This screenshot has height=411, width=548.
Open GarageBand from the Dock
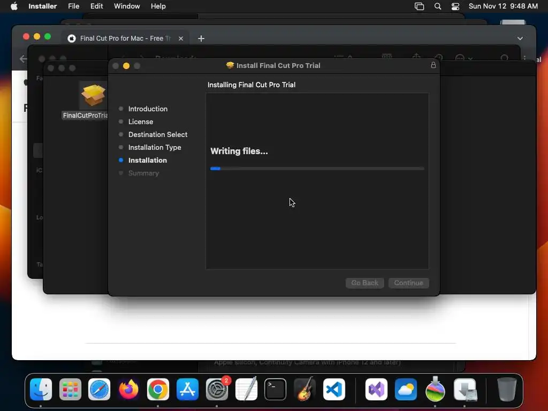click(x=305, y=389)
